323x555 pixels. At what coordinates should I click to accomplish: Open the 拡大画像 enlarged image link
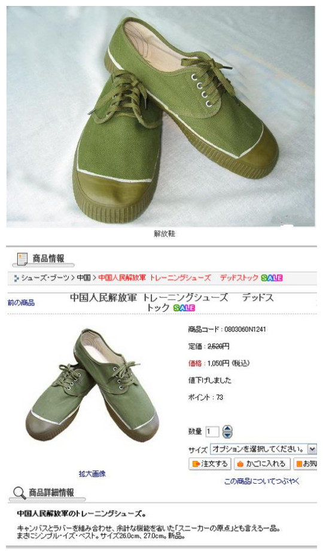[92, 474]
